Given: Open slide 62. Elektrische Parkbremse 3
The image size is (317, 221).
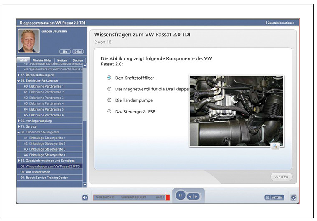Looking at the screenshot, I should [50, 98].
